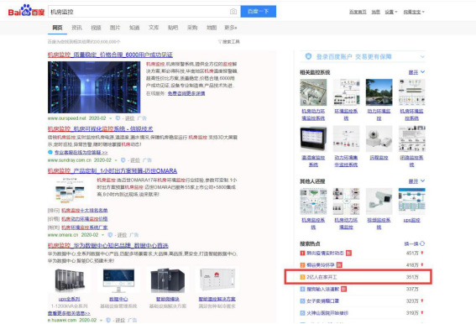Click rank 4 badge in 搜索热点 list
476x324 pixels.
(x=302, y=289)
